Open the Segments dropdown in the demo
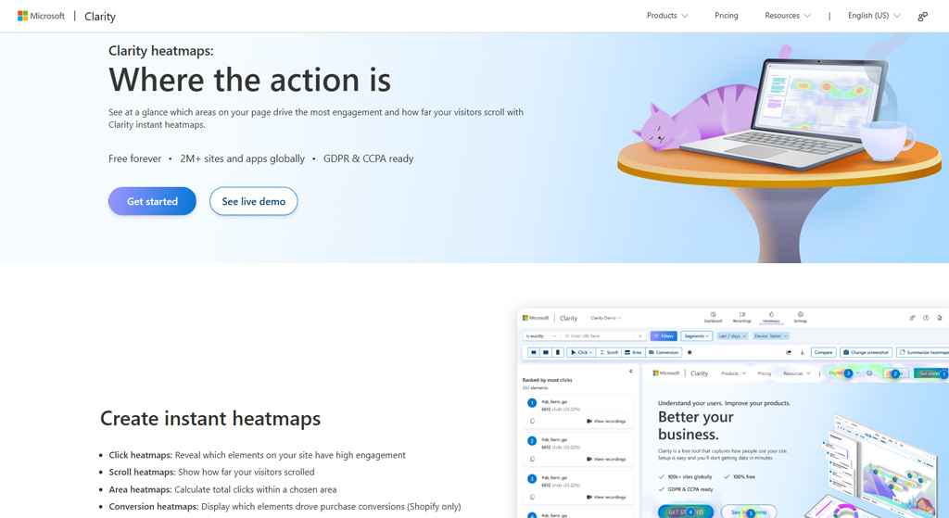Viewport: 949px width, 518px height. pyautogui.click(x=696, y=335)
